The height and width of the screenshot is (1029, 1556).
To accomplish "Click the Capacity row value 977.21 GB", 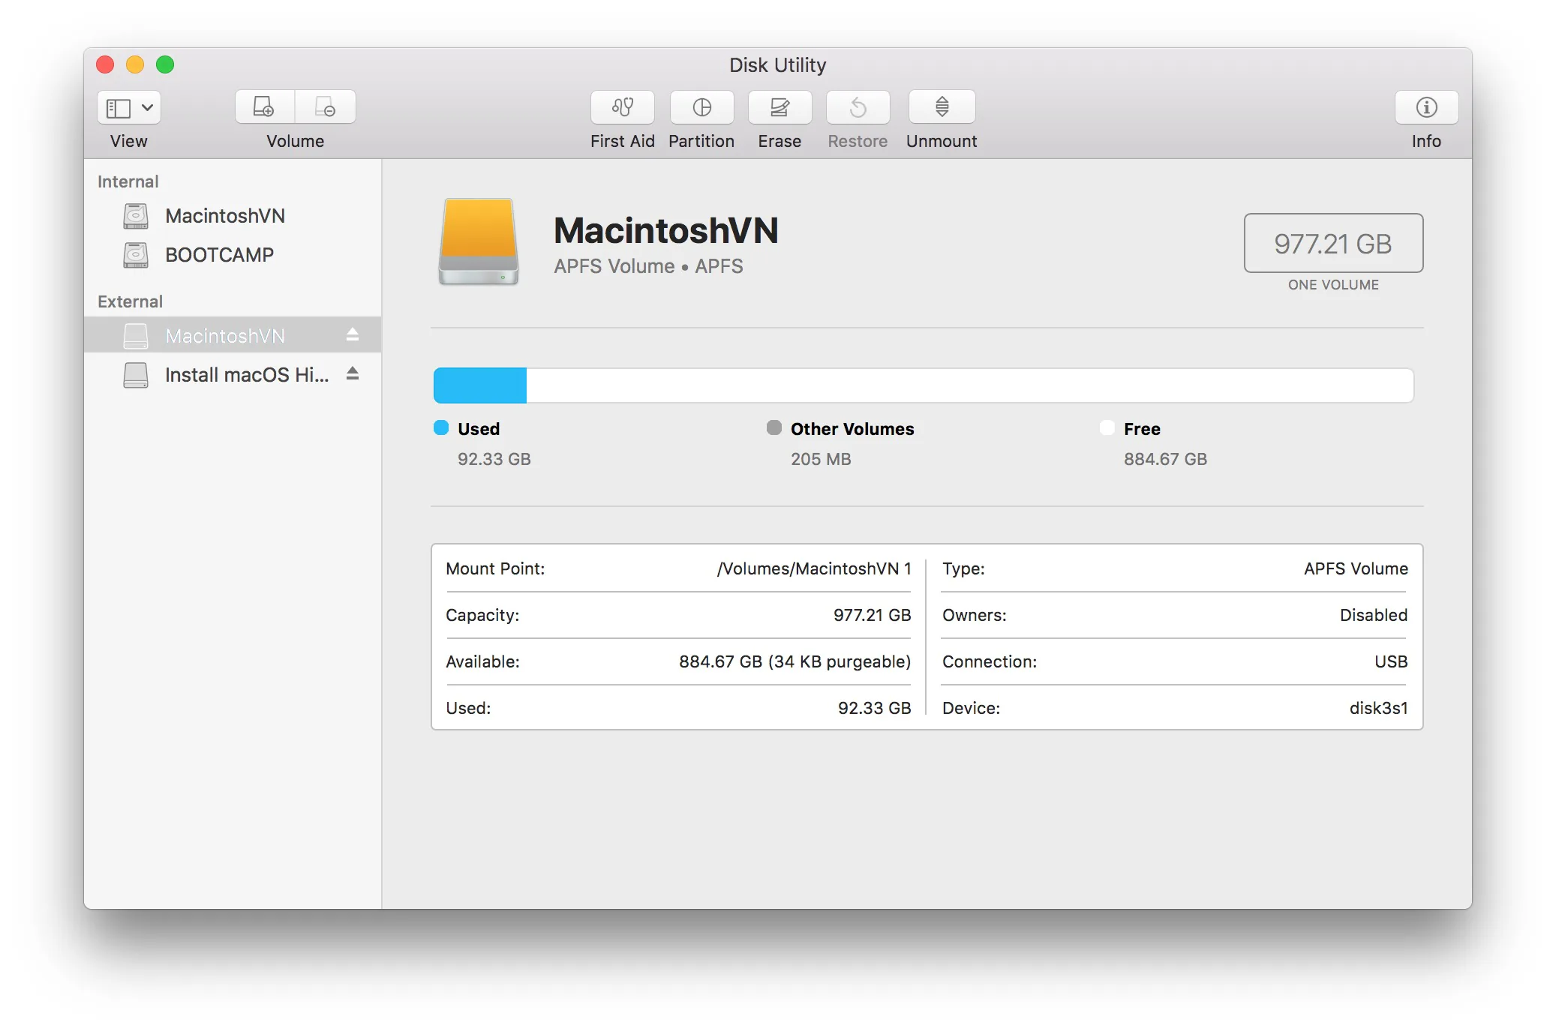I will tap(872, 615).
